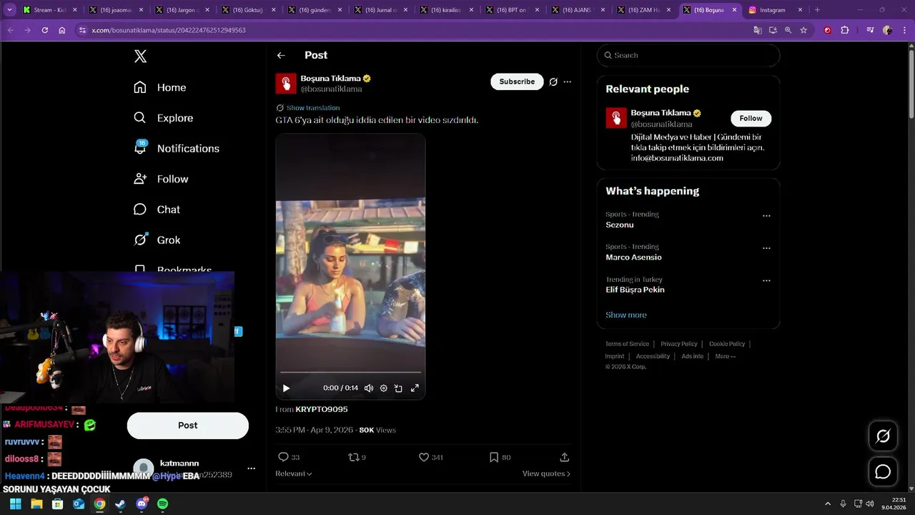Open View quotes link
Viewport: 915px width, 515px height.
tap(546, 474)
